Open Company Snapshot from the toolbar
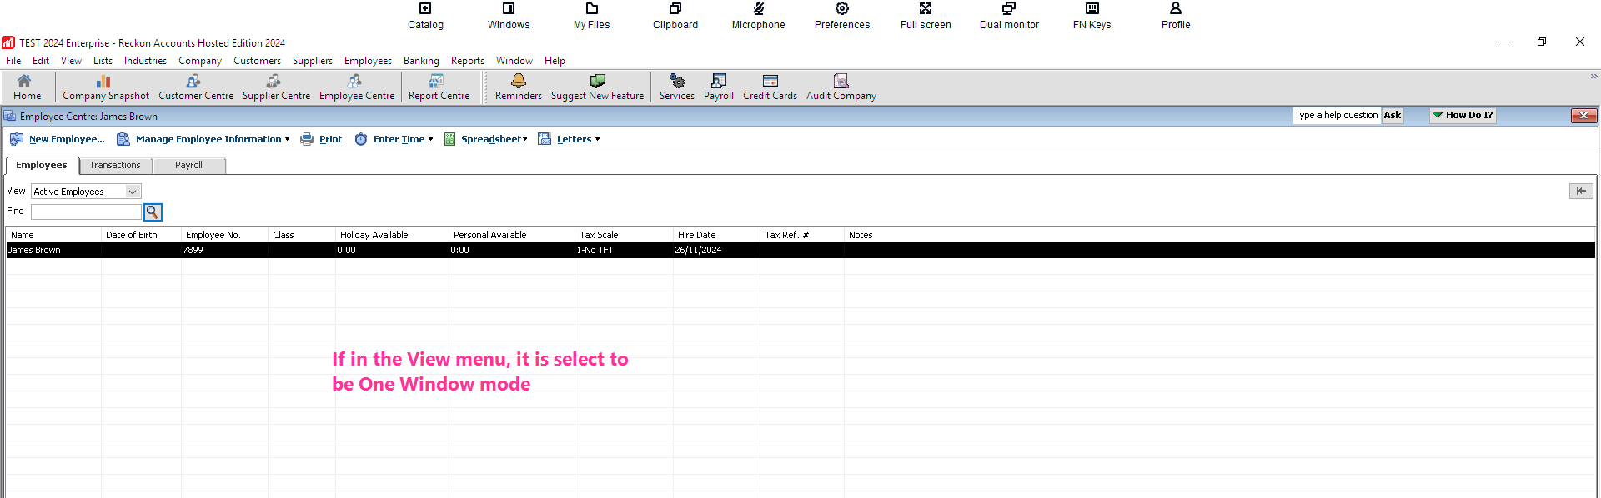The width and height of the screenshot is (1601, 498). click(x=106, y=87)
